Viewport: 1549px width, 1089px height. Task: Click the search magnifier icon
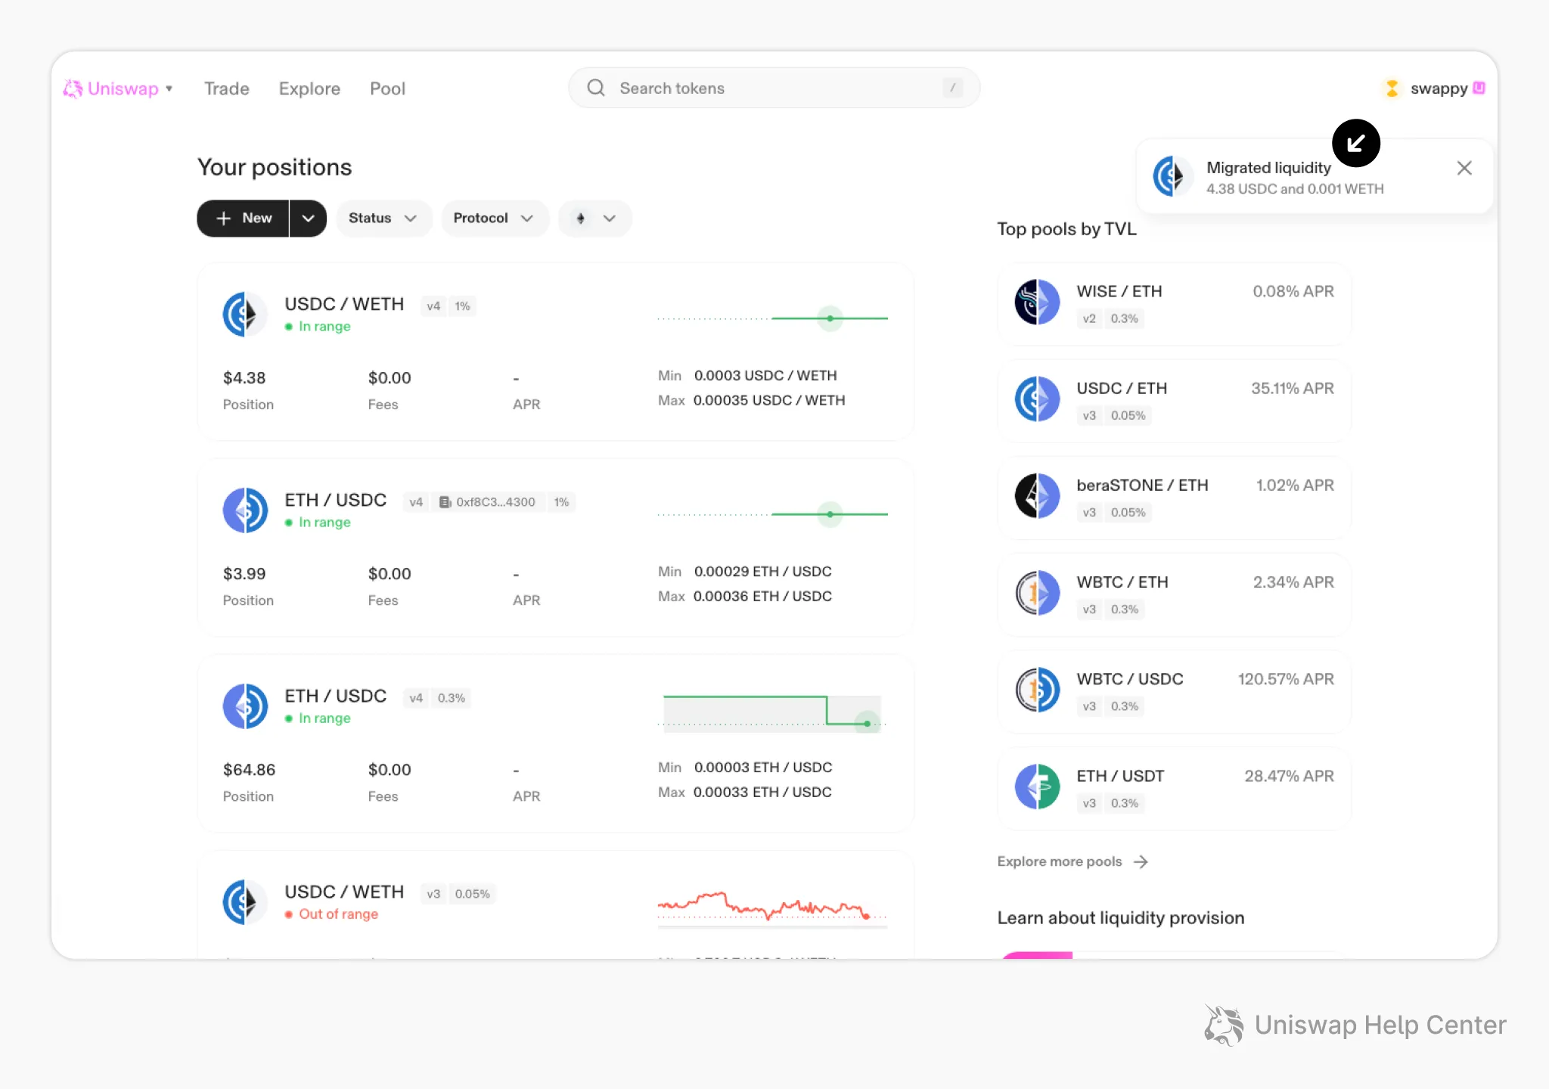pyautogui.click(x=596, y=88)
